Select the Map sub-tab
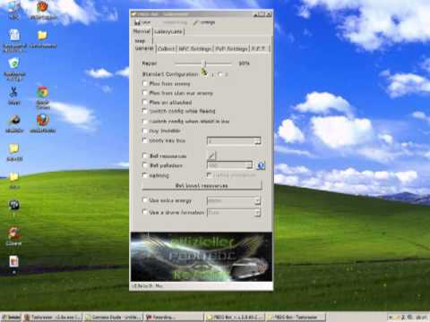Viewport: 430px width, 322px height. coord(141,41)
